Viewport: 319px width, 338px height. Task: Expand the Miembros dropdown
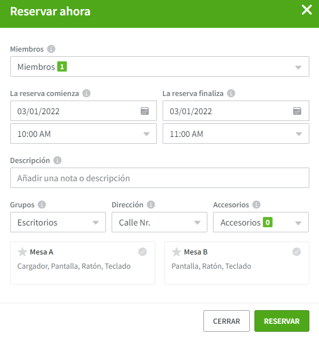point(160,66)
